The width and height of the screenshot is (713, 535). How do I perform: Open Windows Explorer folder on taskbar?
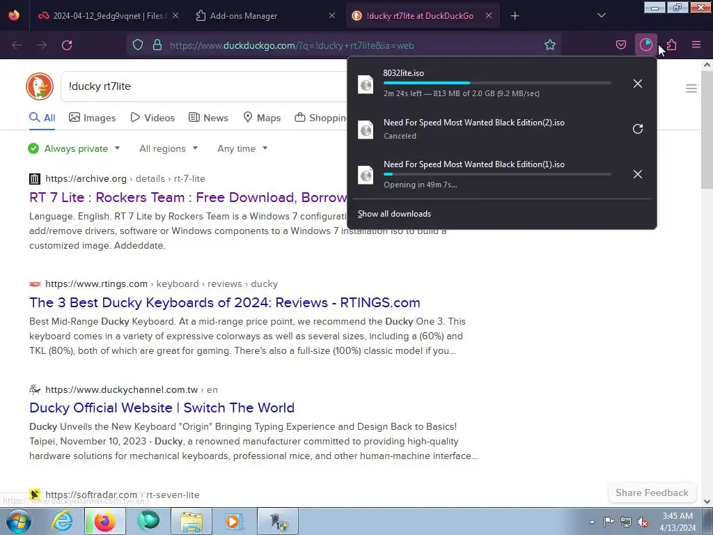click(191, 521)
